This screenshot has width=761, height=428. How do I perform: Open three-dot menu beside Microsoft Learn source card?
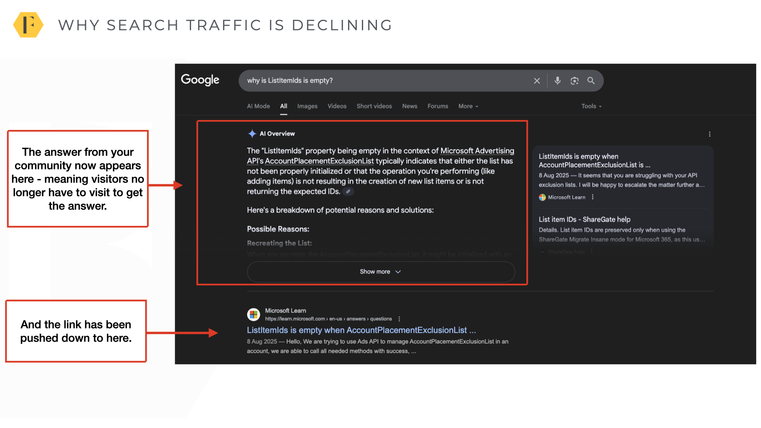tap(593, 197)
